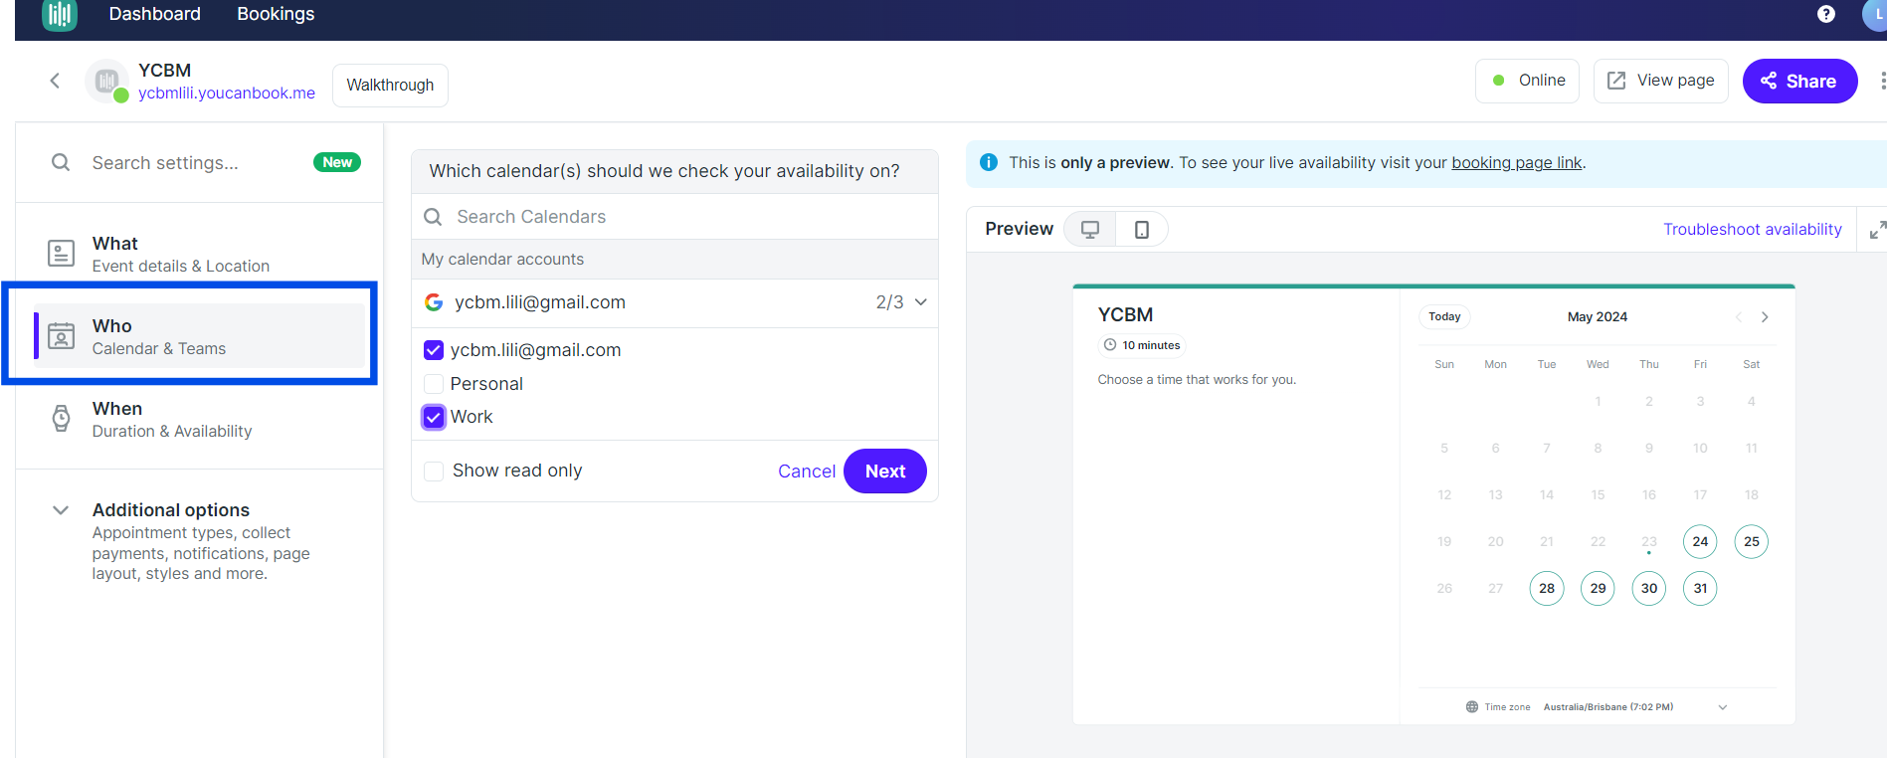The image size is (1887, 758).
Task: Go to next month in preview calendar
Action: click(1765, 317)
